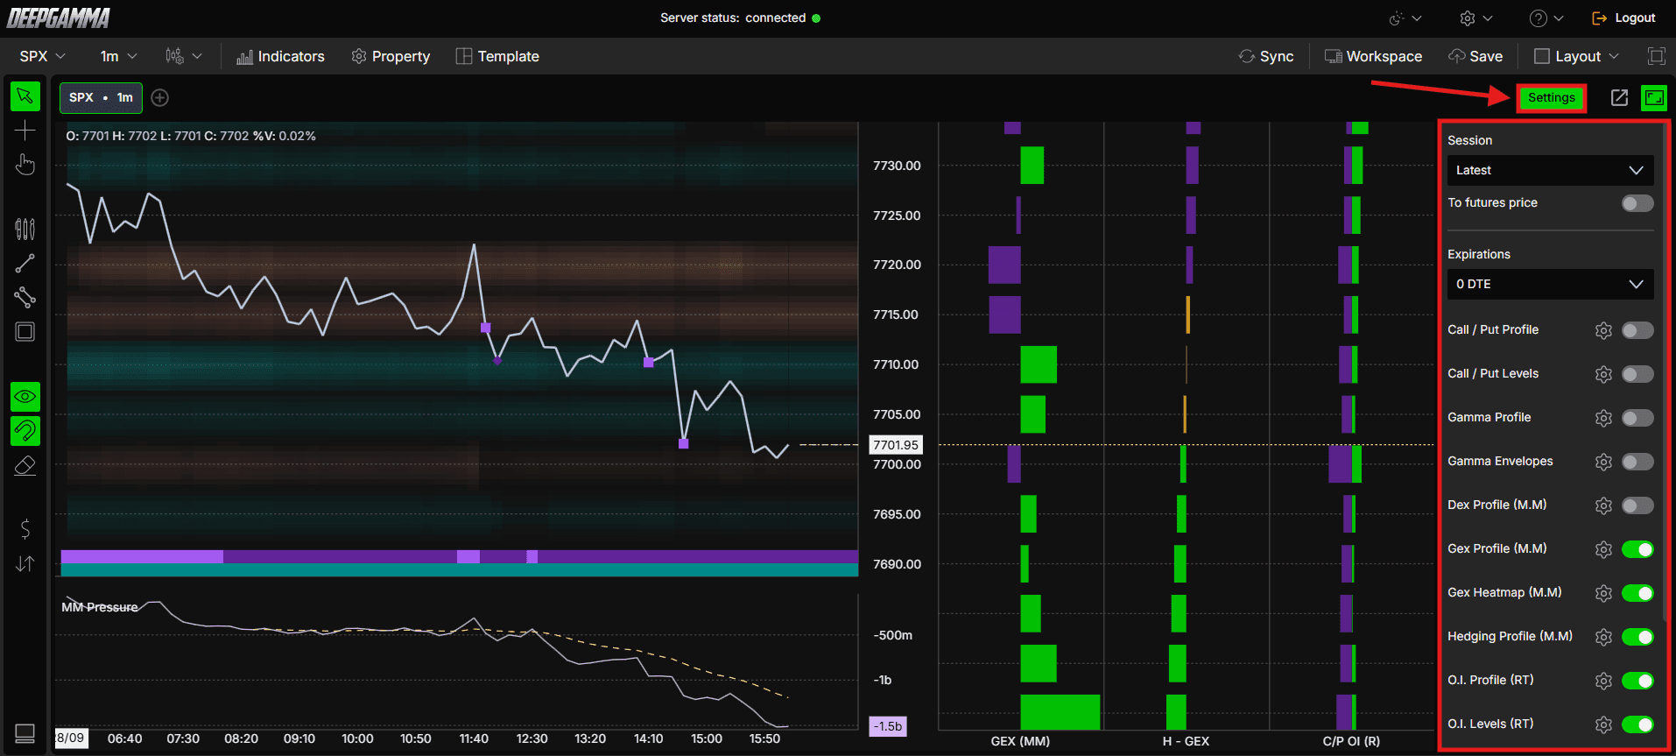This screenshot has width=1676, height=756.
Task: Expand the Layout dropdown
Action: pos(1576,56)
